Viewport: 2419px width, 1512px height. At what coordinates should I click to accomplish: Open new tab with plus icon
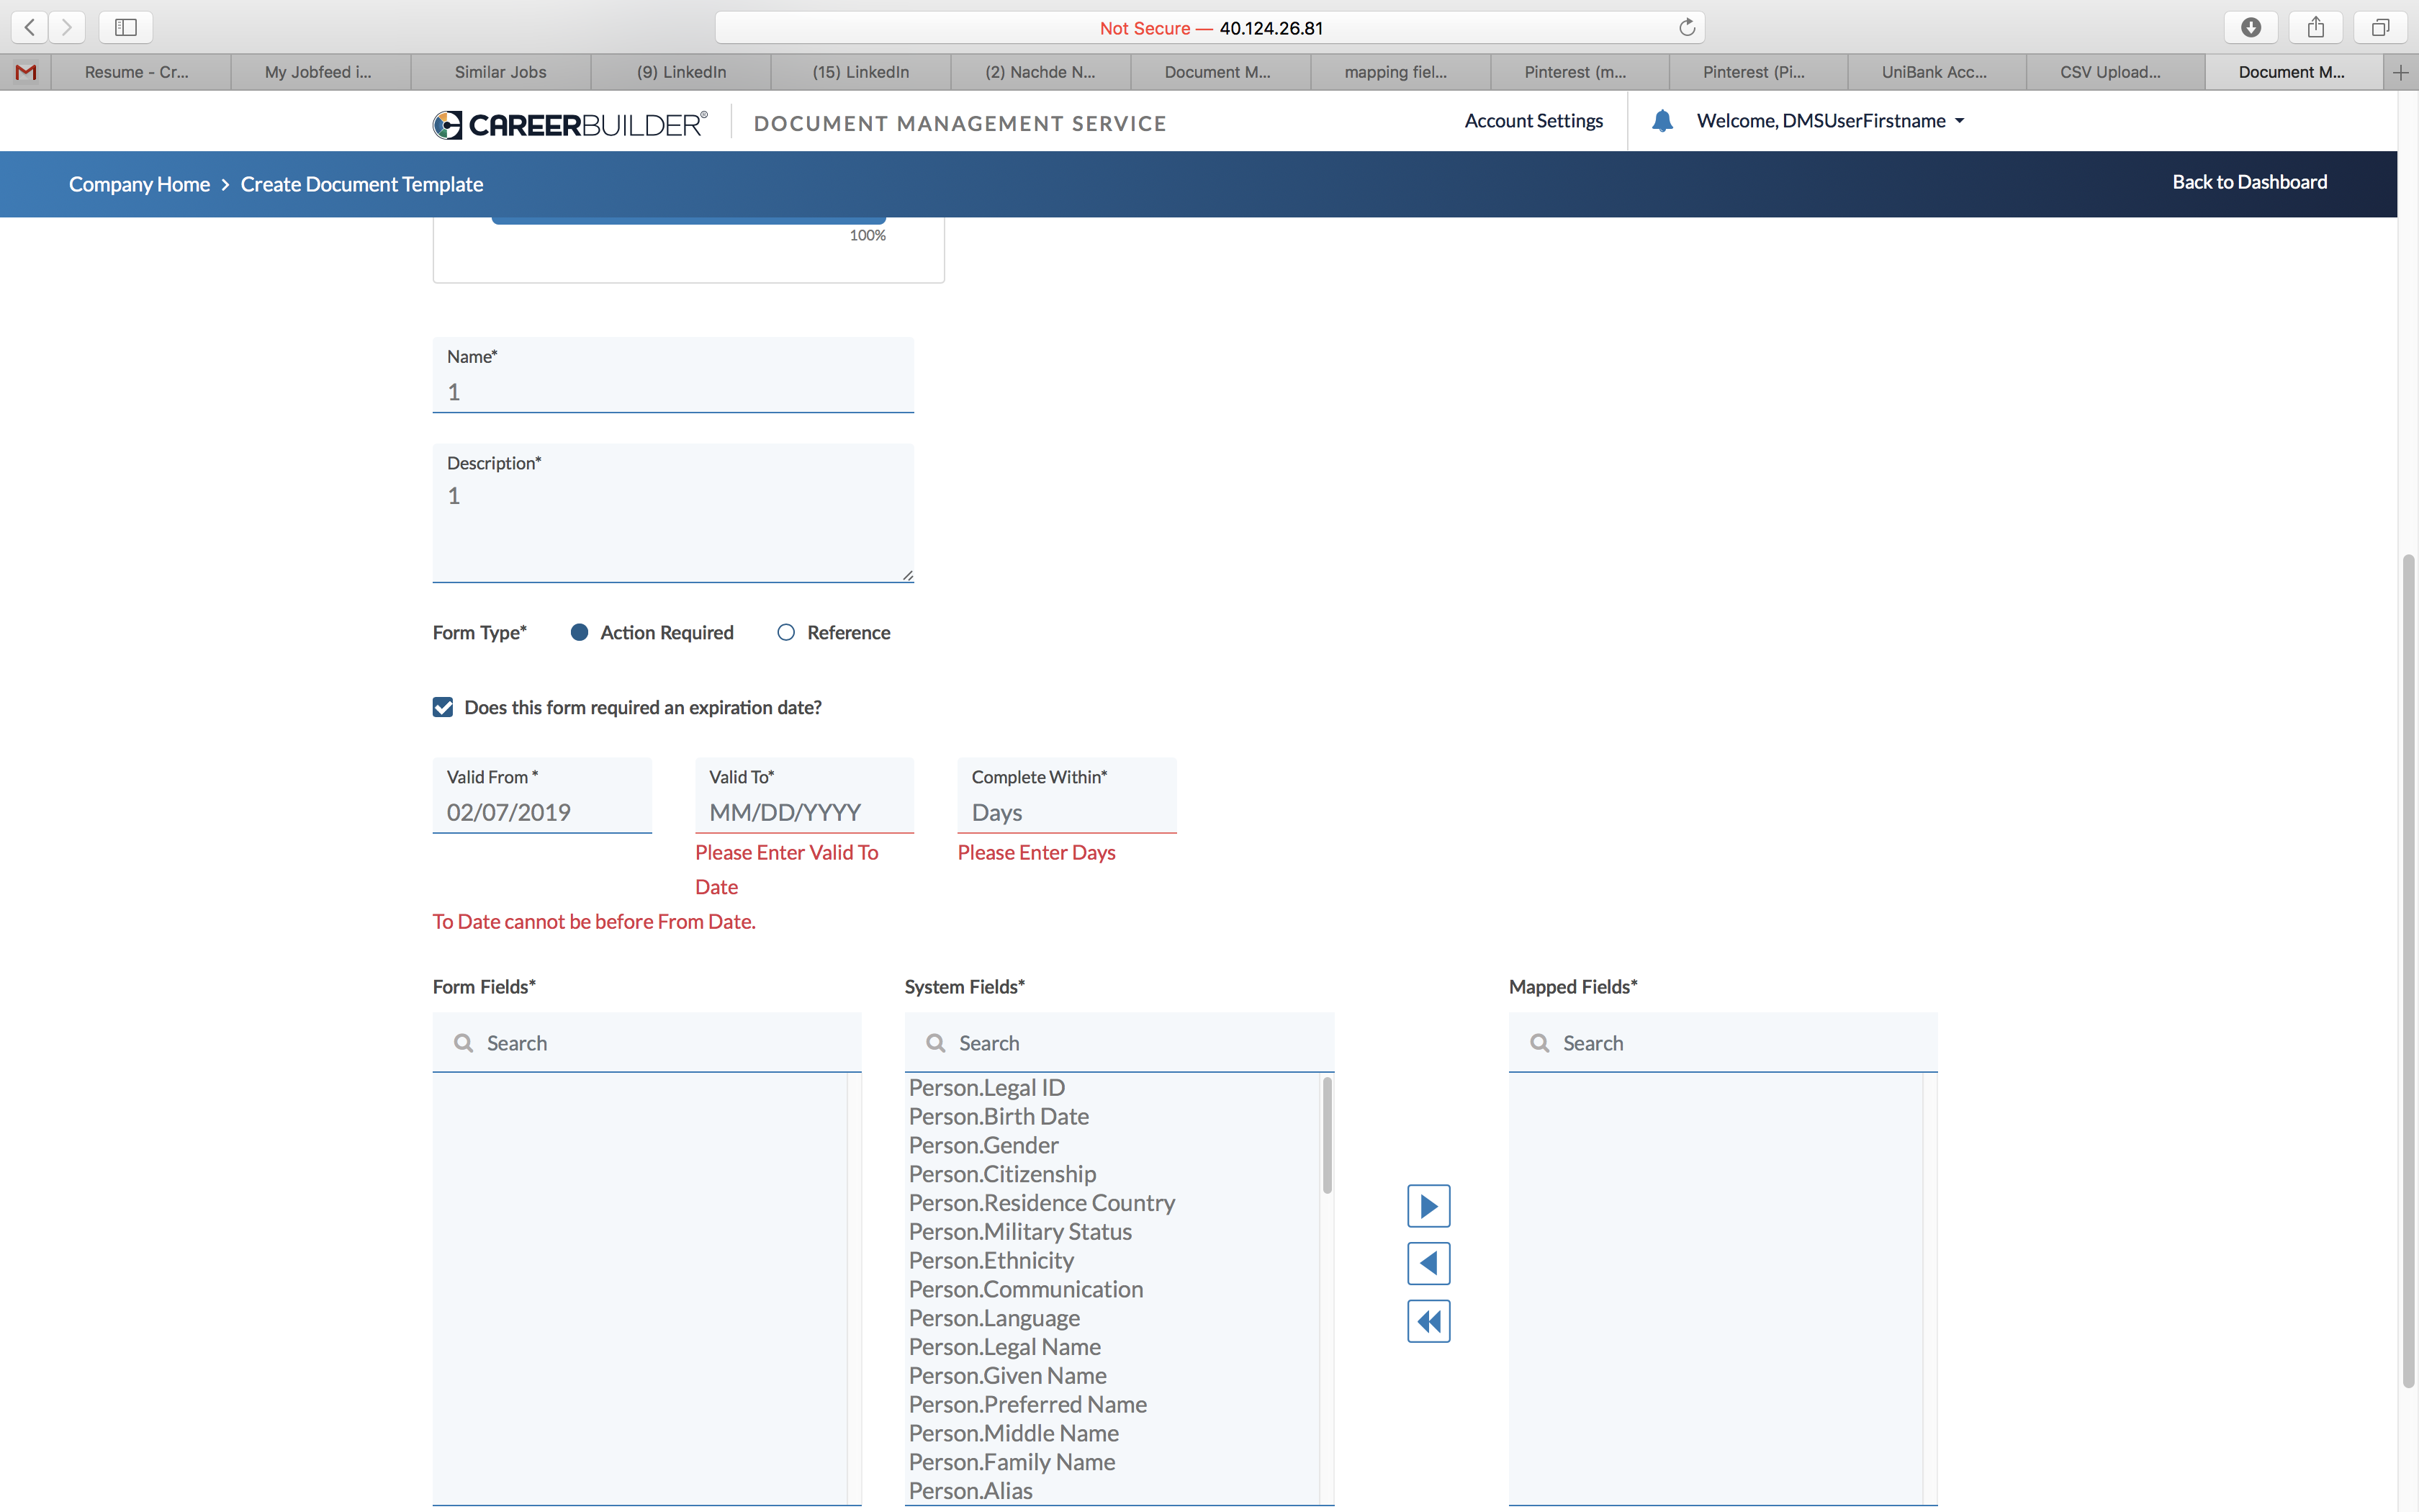click(2401, 72)
